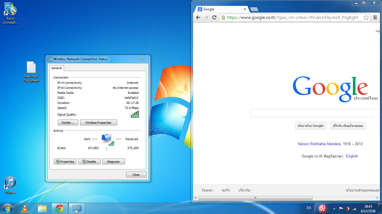
Task: Open the Windows Start menu
Action: coord(8,208)
